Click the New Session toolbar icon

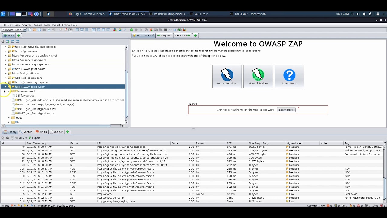pos(30,30)
